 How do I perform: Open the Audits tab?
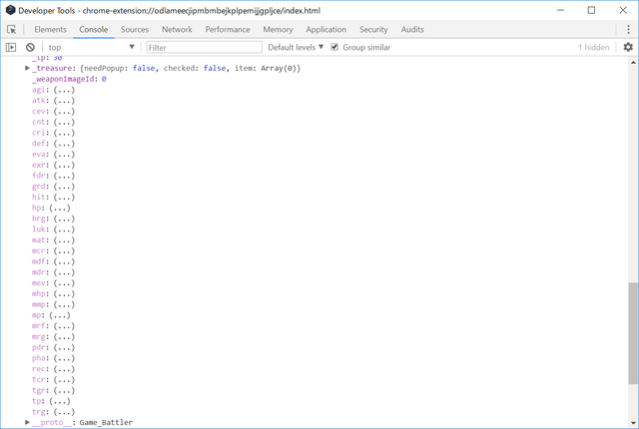[412, 29]
